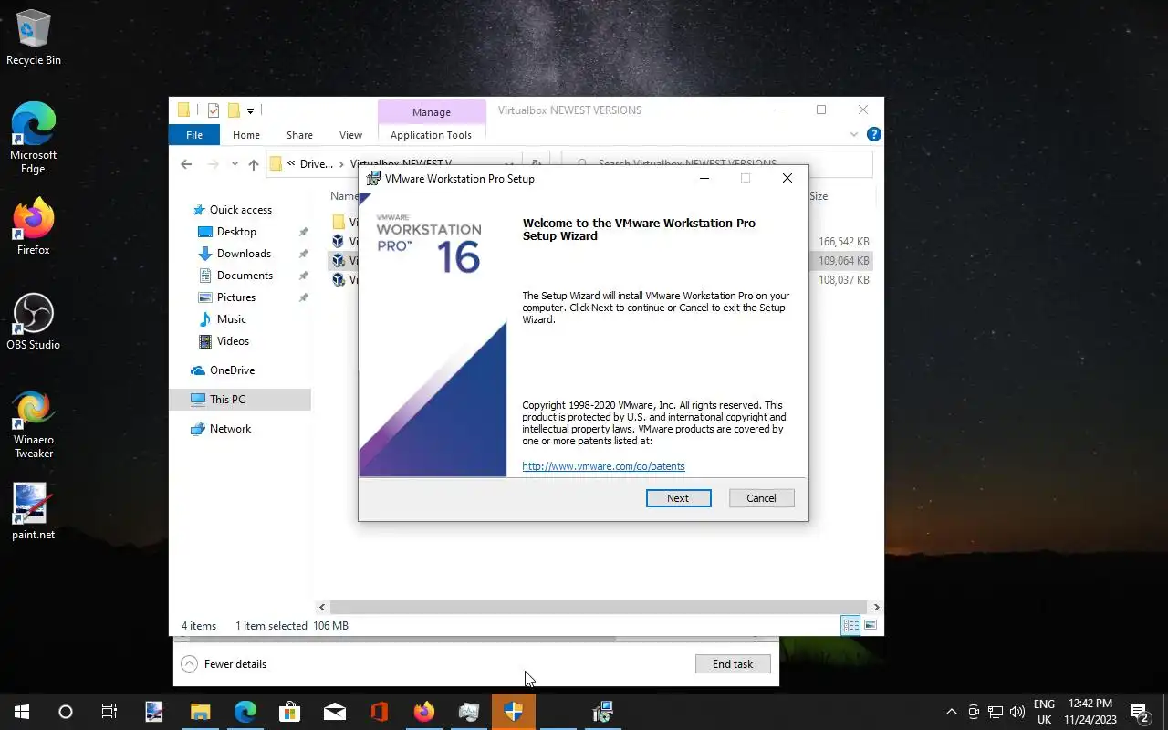Open File Explorer from the taskbar
The height and width of the screenshot is (730, 1168).
click(200, 712)
